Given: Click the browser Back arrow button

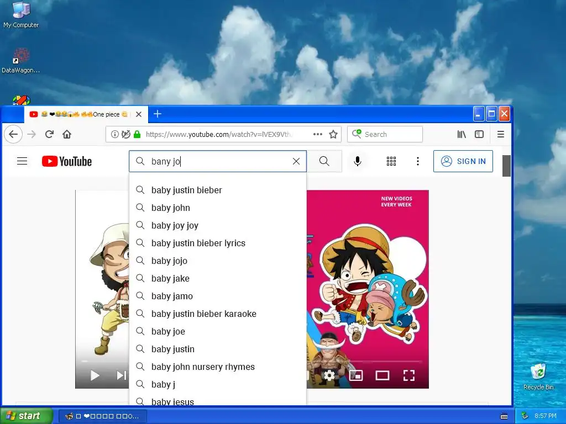Looking at the screenshot, I should coord(13,135).
